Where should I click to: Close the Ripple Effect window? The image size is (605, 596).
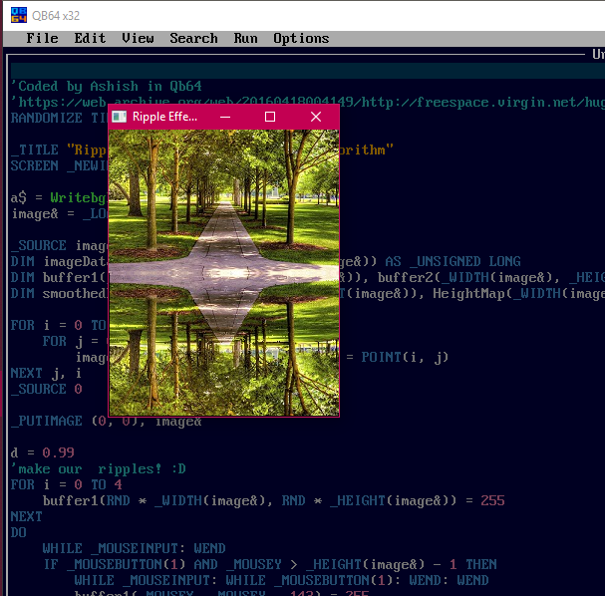[316, 117]
